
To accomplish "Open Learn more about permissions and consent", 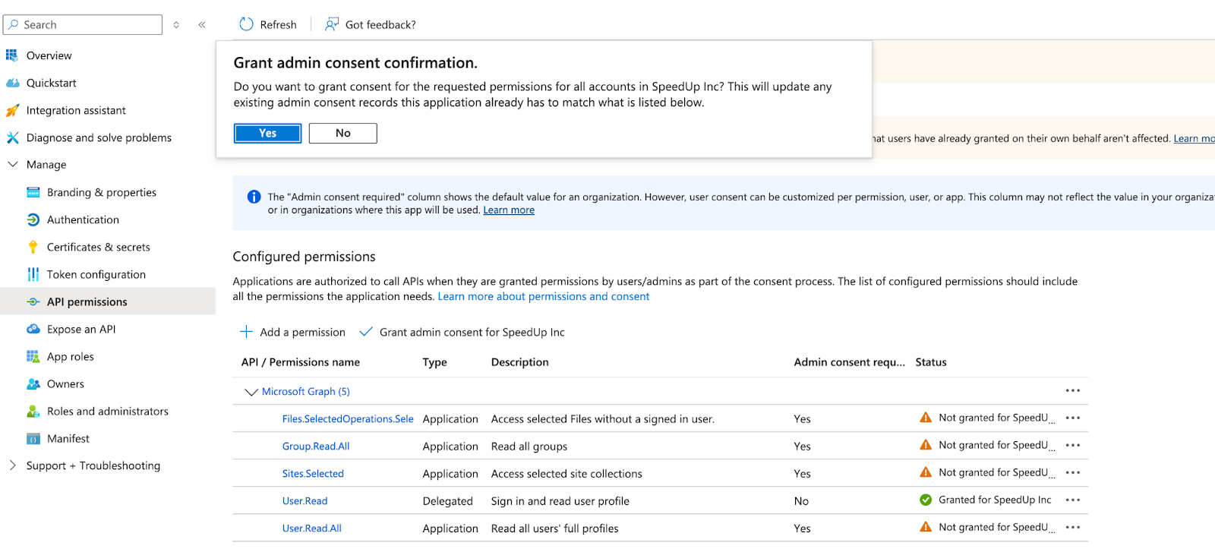I will pos(543,296).
